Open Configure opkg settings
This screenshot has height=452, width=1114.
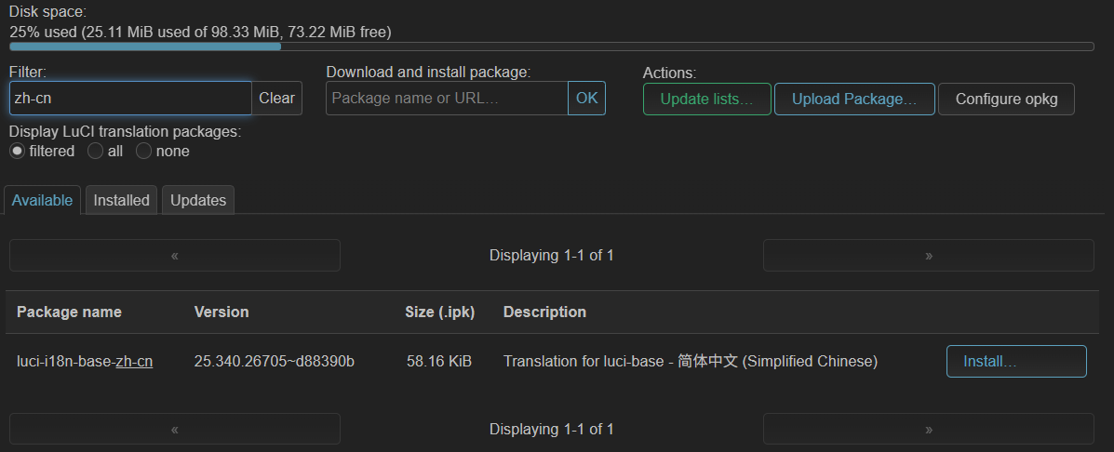[x=1006, y=100]
